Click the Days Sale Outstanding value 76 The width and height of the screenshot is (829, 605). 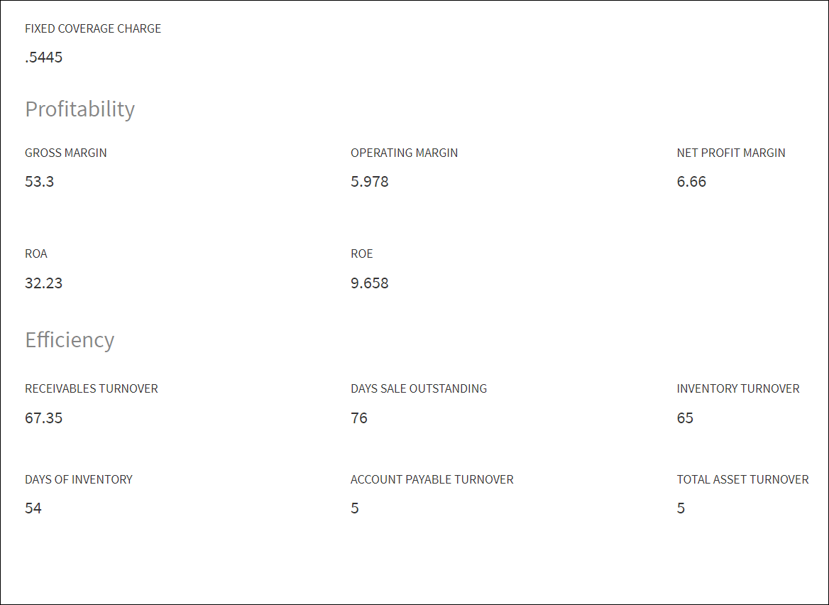(359, 418)
